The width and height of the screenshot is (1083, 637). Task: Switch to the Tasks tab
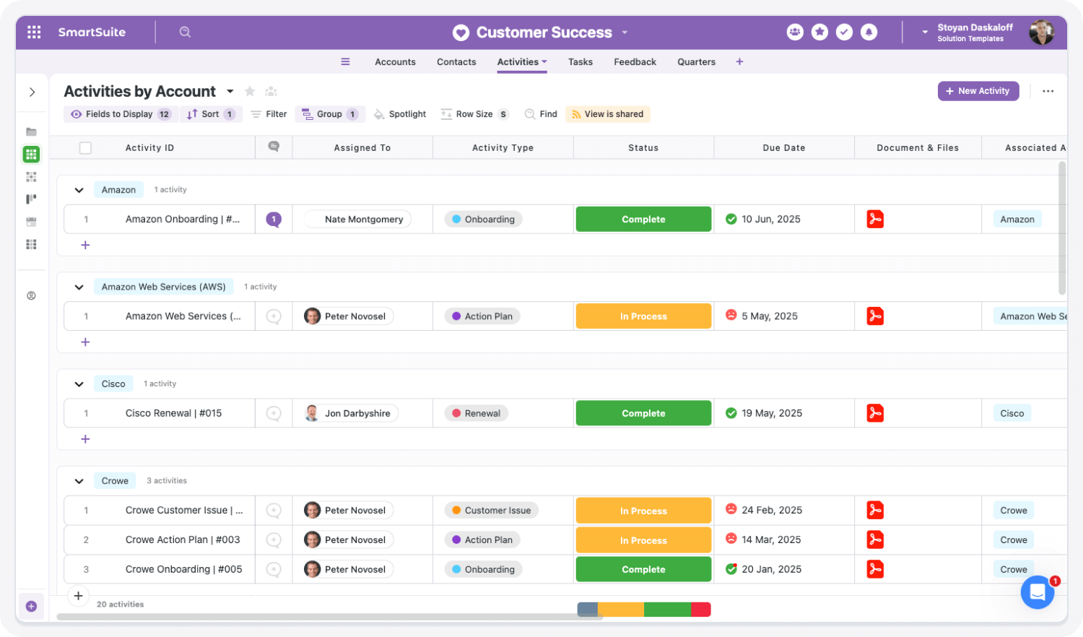pos(580,62)
